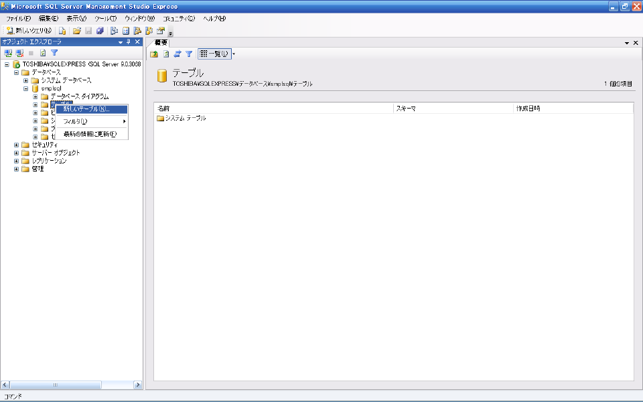Image resolution: width=643 pixels, height=402 pixels.
Task: Expand the レプリケーション node
Action: (16, 161)
